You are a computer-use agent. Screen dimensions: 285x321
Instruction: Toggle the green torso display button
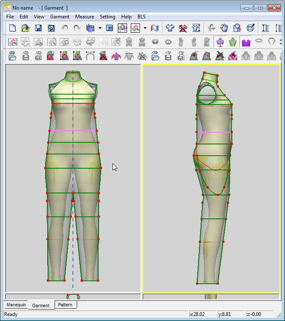click(x=233, y=42)
